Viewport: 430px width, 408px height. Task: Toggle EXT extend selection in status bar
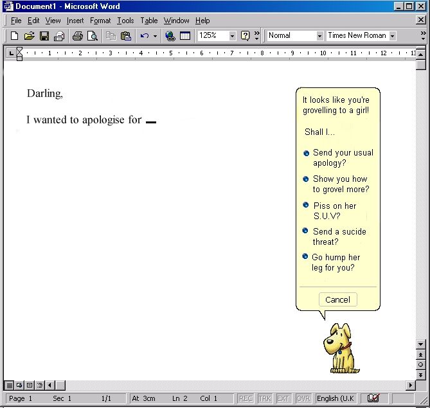tap(283, 398)
